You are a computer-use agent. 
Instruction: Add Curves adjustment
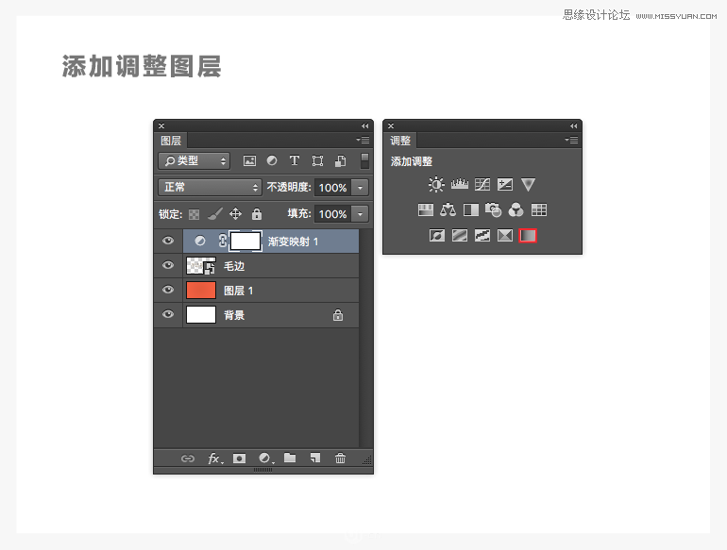(482, 184)
